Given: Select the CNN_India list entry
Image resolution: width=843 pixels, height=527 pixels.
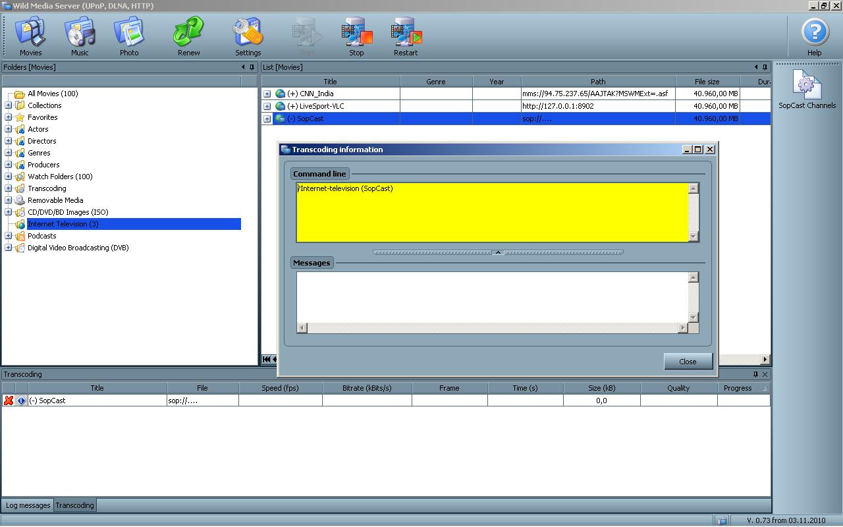Looking at the screenshot, I should [x=316, y=94].
